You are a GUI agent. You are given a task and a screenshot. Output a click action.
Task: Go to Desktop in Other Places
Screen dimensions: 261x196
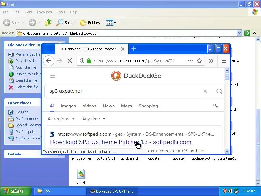(19, 112)
